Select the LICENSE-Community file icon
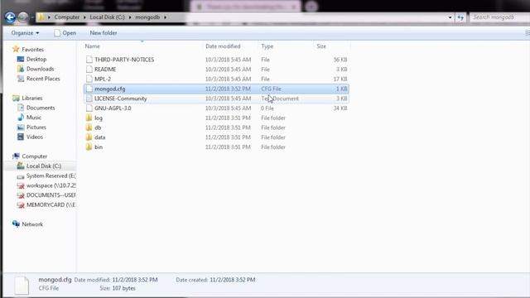530x298 pixels. [89, 99]
